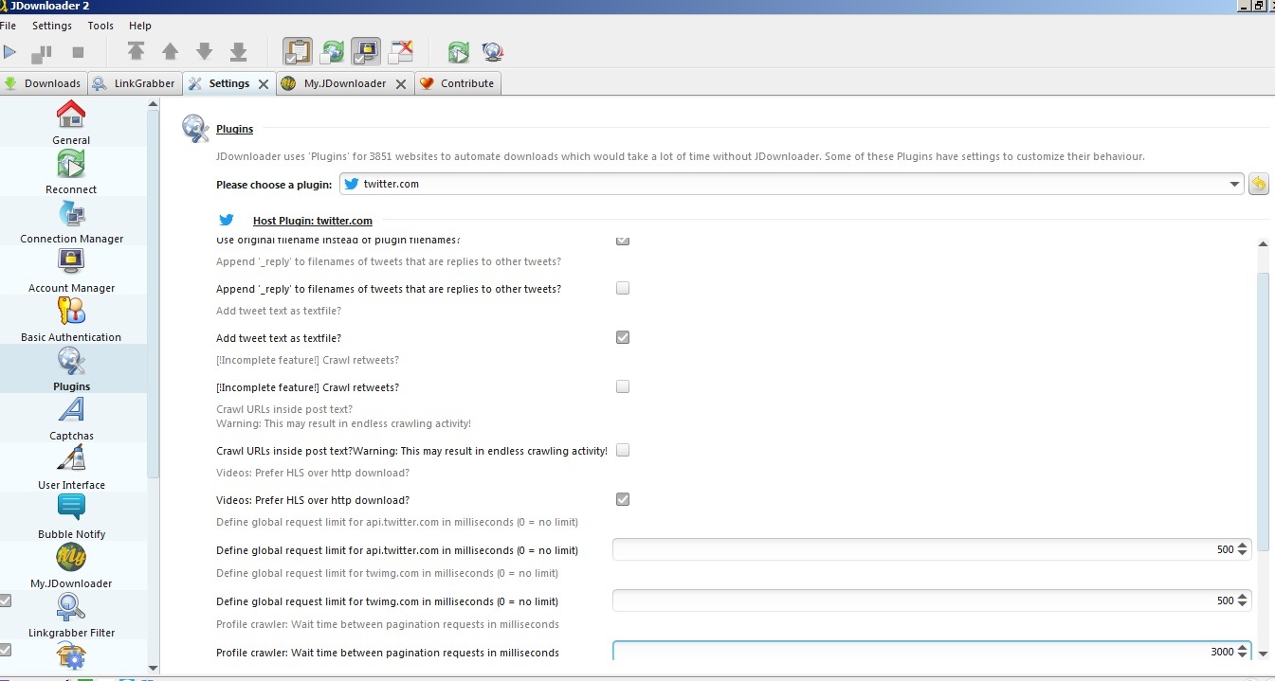
Task: Reset plugin settings yellow arrow button
Action: click(x=1258, y=184)
